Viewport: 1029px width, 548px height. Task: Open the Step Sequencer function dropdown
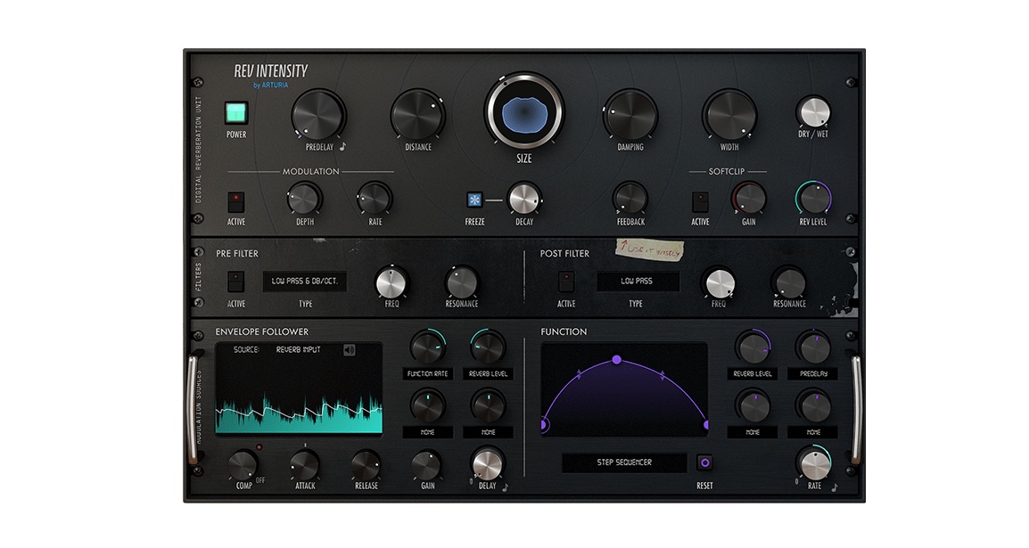(624, 462)
